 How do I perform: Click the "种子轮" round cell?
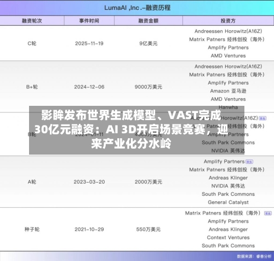click(x=32, y=229)
